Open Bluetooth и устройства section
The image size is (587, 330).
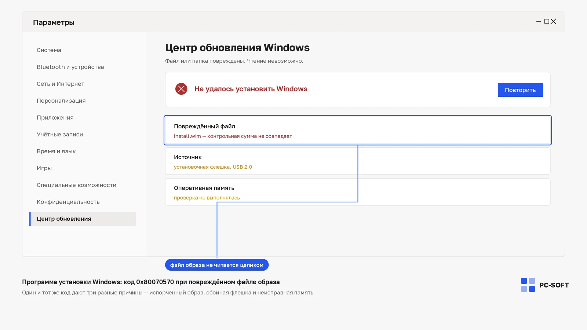70,67
